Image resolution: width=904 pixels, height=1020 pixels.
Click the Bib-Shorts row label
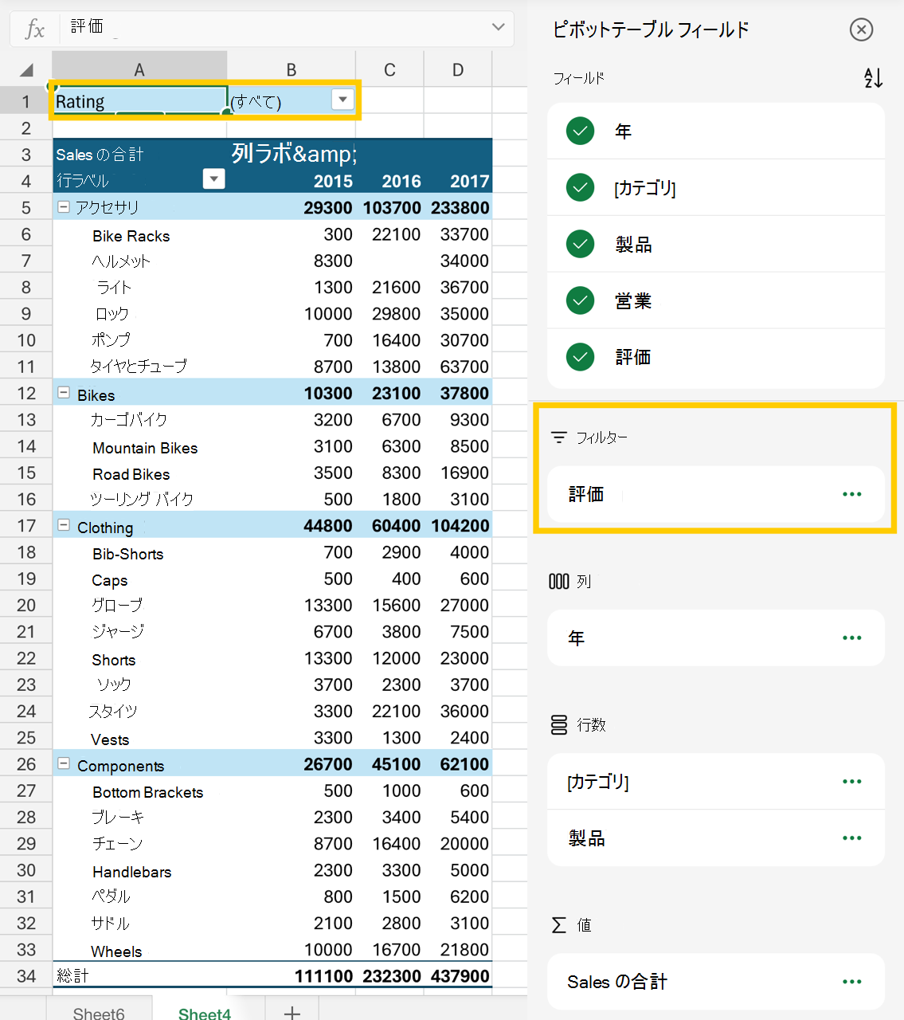[x=127, y=554]
